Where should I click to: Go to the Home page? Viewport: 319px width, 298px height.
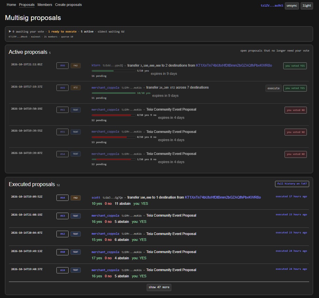(x=11, y=5)
